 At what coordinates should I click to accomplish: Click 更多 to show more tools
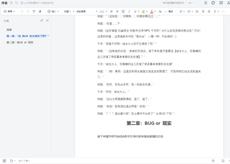[x=169, y=11]
